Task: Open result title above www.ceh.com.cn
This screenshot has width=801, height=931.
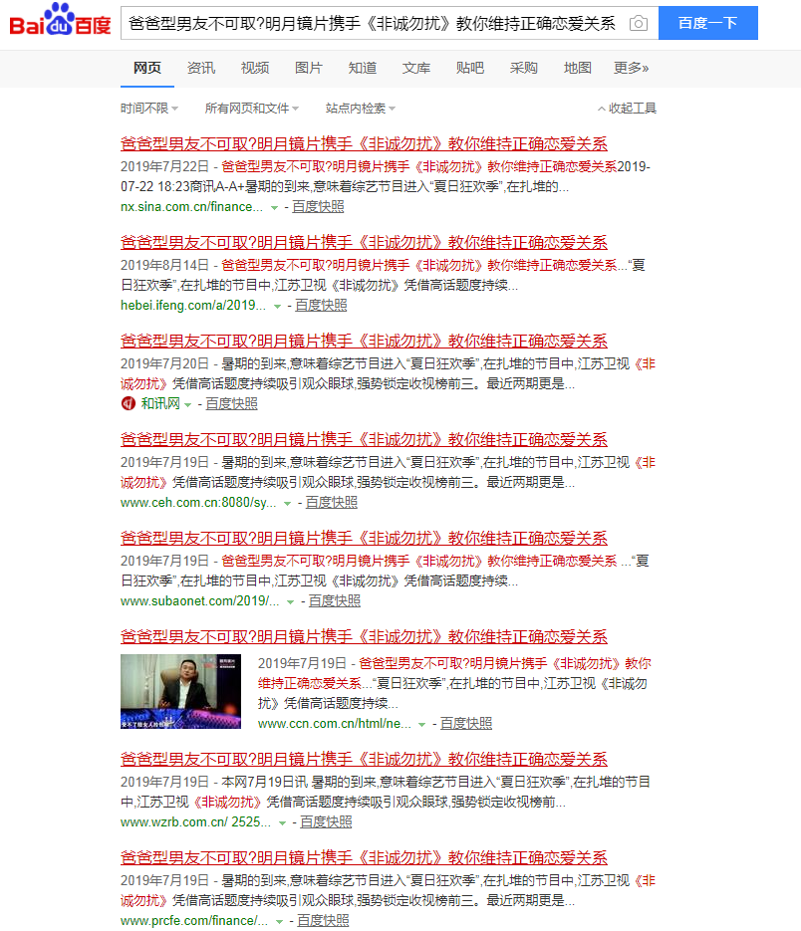Action: (x=364, y=439)
